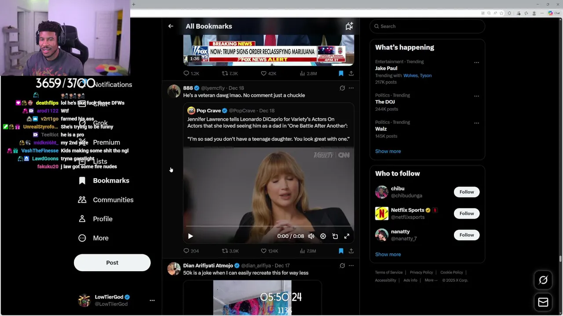Screen dimensions: 563x316
Task: Remove bookmark on the Fox News post
Action: click(x=341, y=73)
